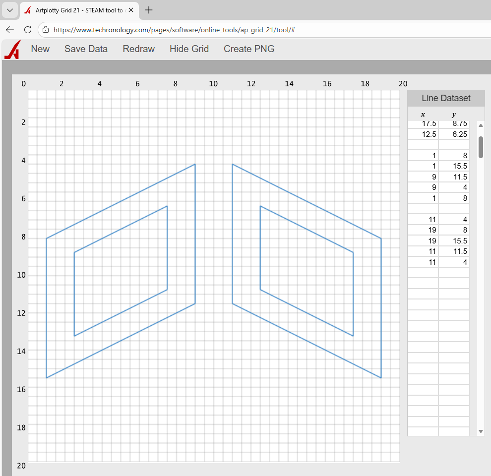Viewport: 491px width, 476px height.
Task: Click the address bar URL
Action: [x=174, y=30]
